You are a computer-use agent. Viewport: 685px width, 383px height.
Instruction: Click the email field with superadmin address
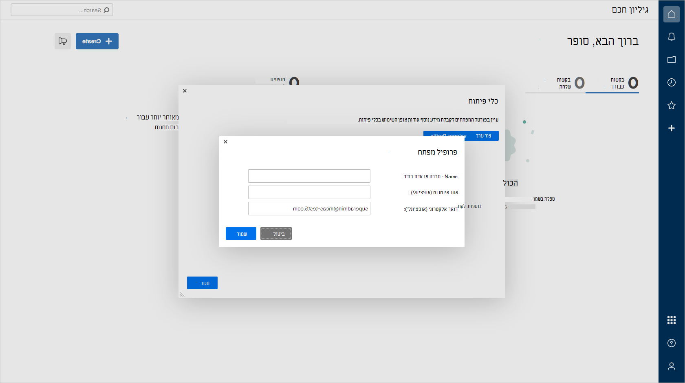click(309, 208)
